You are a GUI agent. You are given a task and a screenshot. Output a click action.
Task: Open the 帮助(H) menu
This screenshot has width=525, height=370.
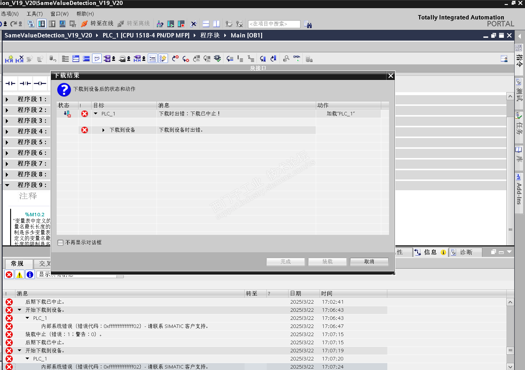85,14
